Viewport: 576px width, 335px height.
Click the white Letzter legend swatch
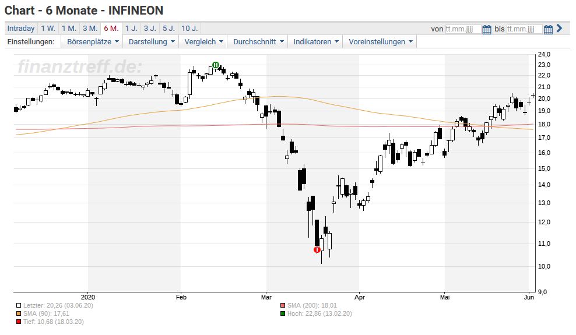click(x=19, y=305)
